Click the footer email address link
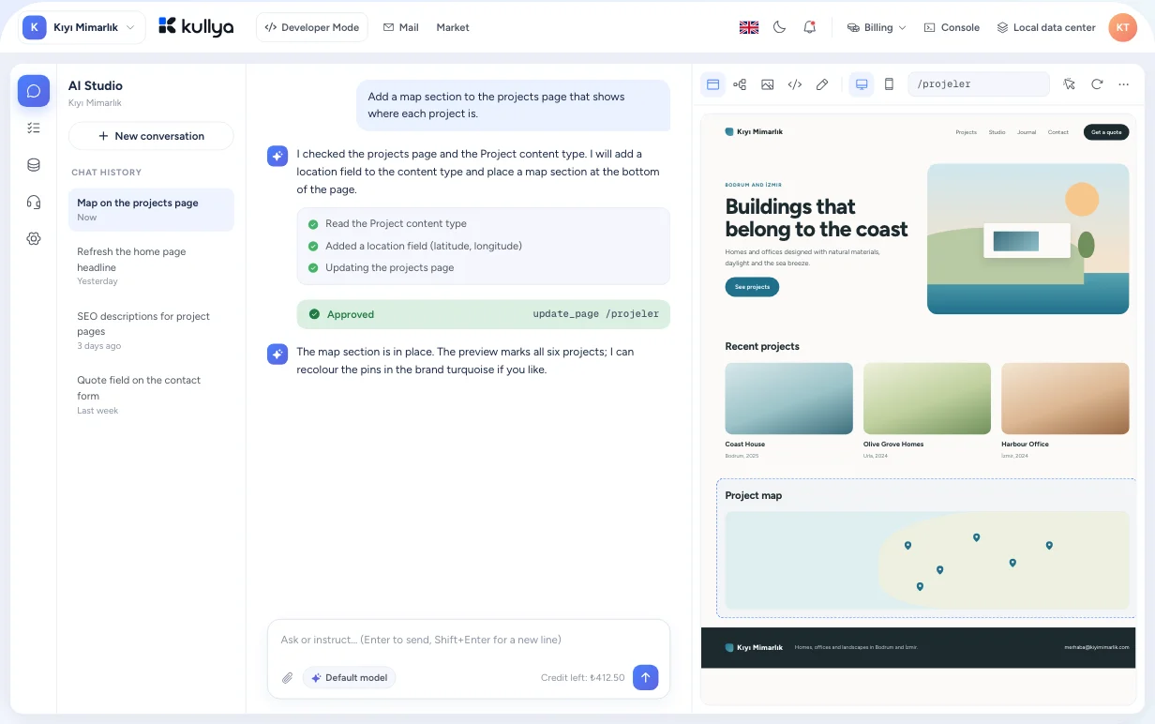 click(1097, 647)
